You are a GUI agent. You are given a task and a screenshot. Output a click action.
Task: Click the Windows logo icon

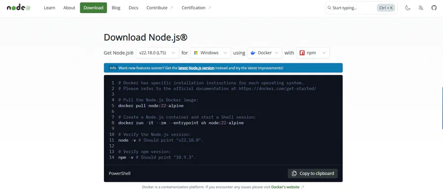coord(196,53)
